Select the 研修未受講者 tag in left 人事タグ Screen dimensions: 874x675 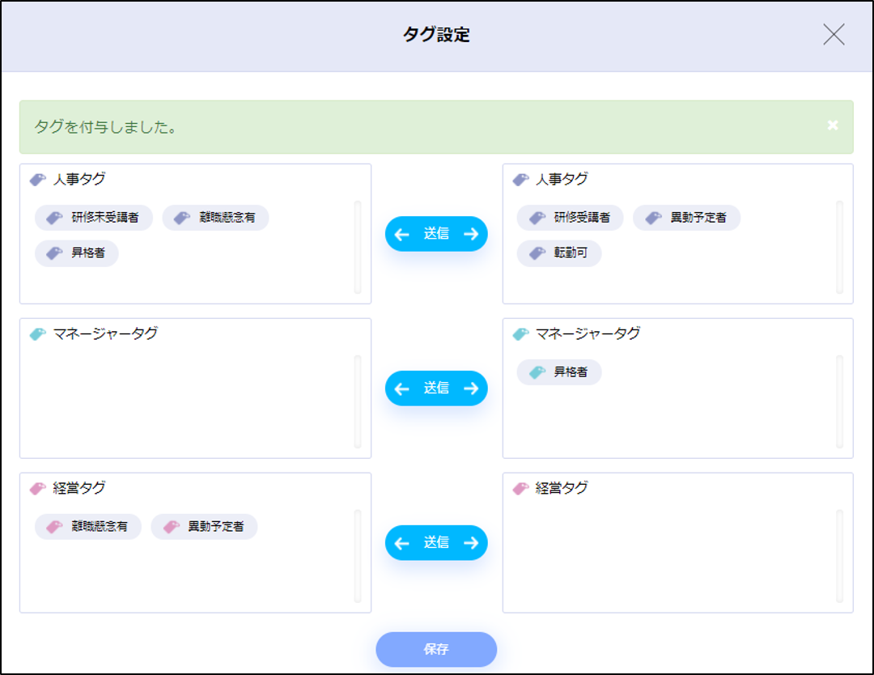coord(94,218)
